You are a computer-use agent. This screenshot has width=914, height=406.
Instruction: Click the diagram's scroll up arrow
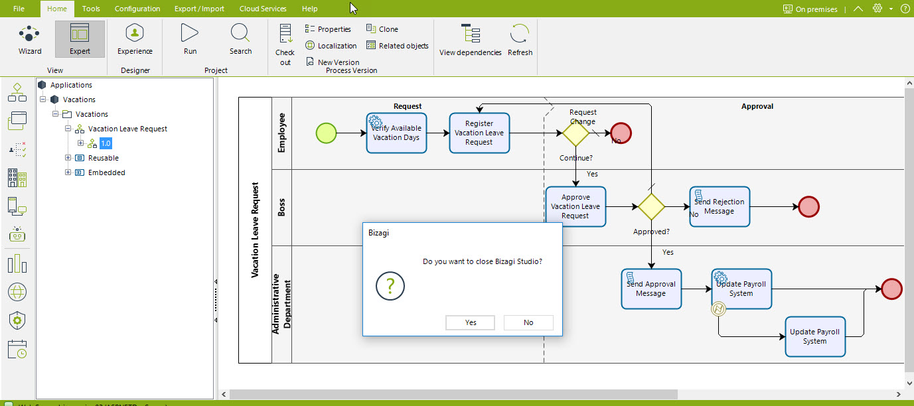[x=909, y=82]
